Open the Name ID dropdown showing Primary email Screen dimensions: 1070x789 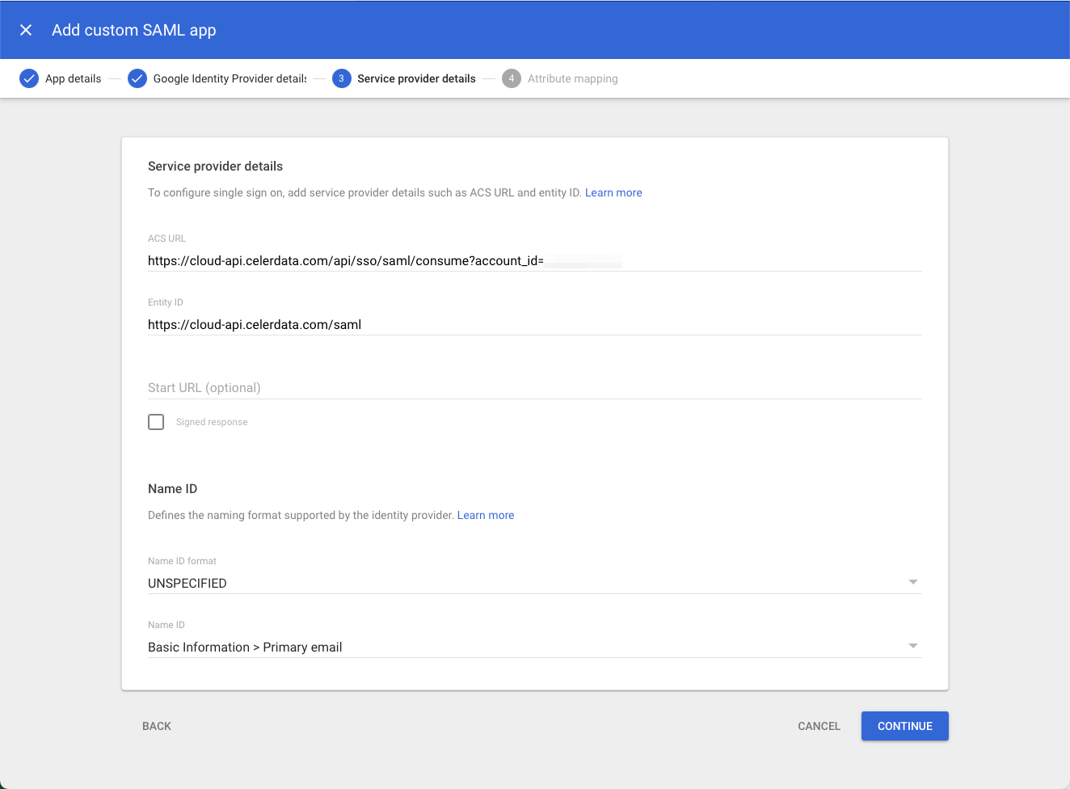coord(533,647)
